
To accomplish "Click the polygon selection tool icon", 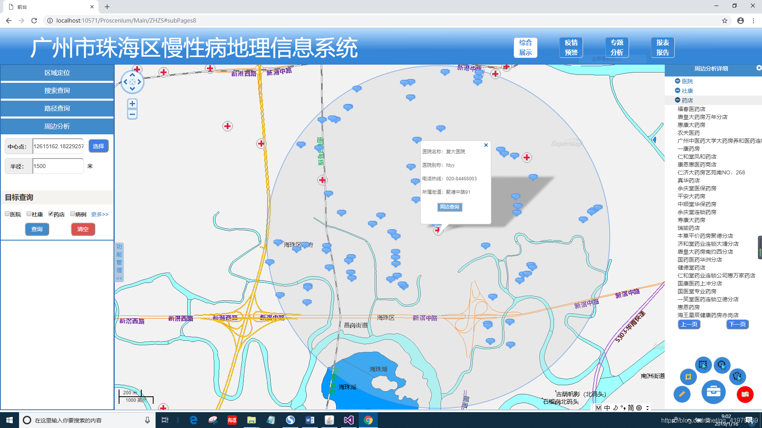I will [737, 376].
